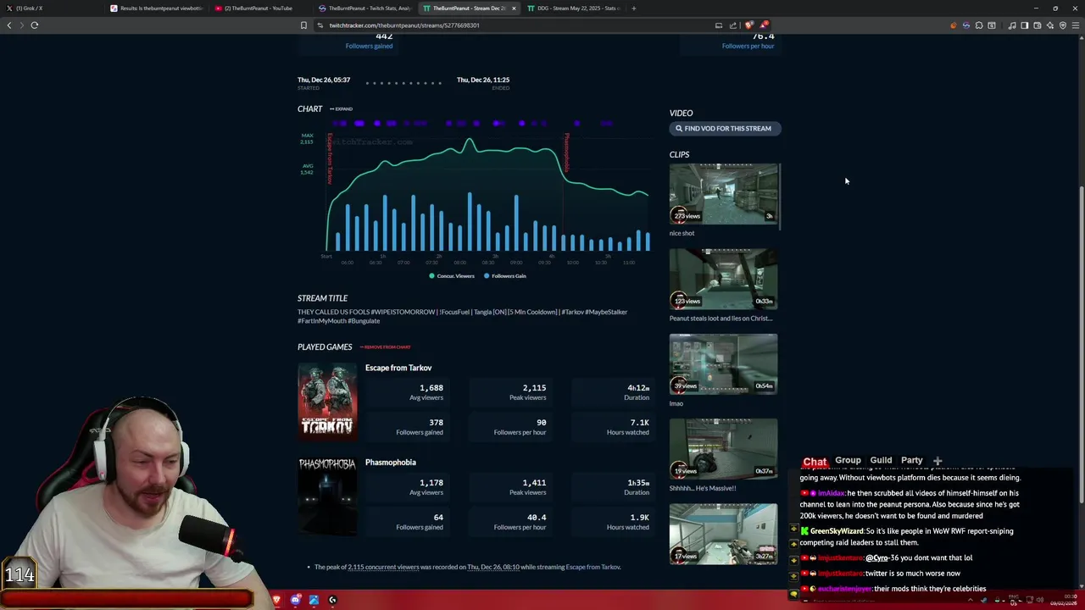Open the Discord taskbar icon
1085x610 pixels.
pyautogui.click(x=295, y=600)
